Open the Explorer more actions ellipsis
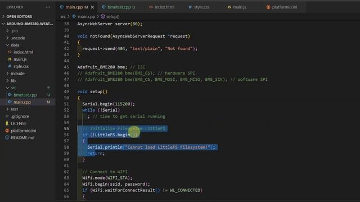The image size is (360, 202). [48, 7]
